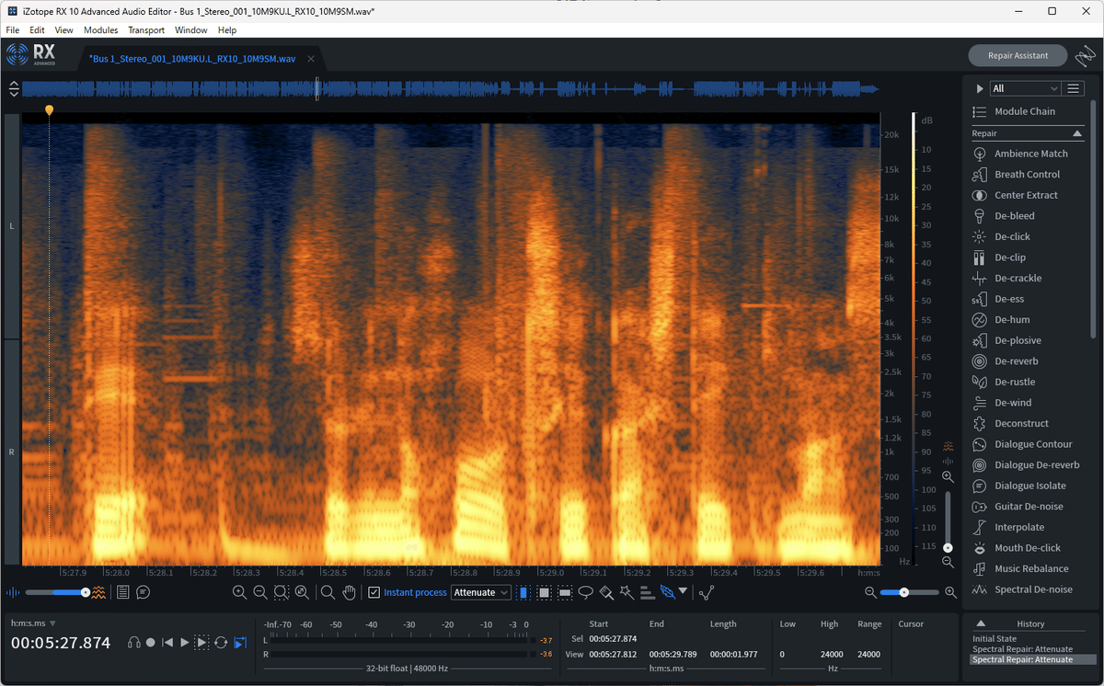1104x686 pixels.
Task: Open the De-hum module
Action: pos(1012,320)
